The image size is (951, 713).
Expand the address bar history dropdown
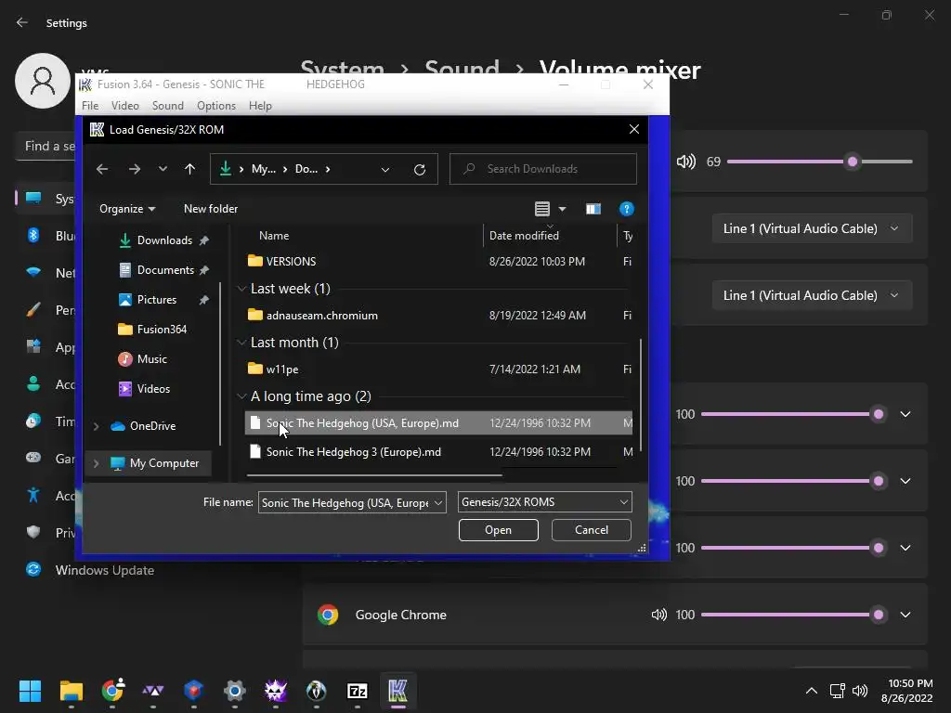point(385,170)
